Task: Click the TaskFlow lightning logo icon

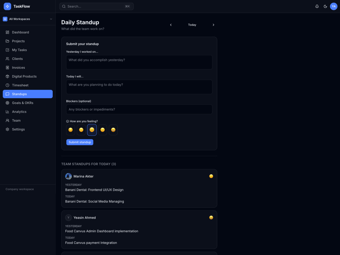Action: (x=7, y=6)
